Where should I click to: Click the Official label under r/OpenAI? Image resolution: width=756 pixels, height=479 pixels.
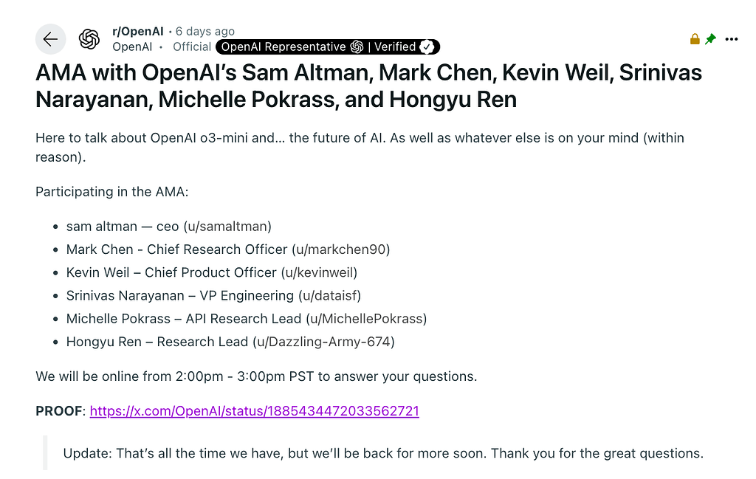point(191,46)
